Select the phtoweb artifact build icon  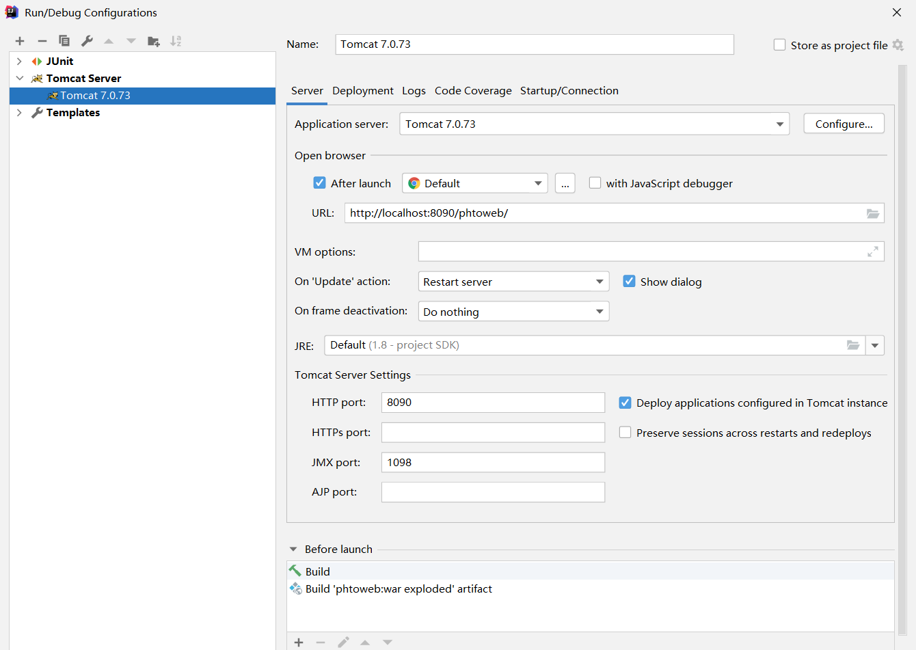coord(295,588)
